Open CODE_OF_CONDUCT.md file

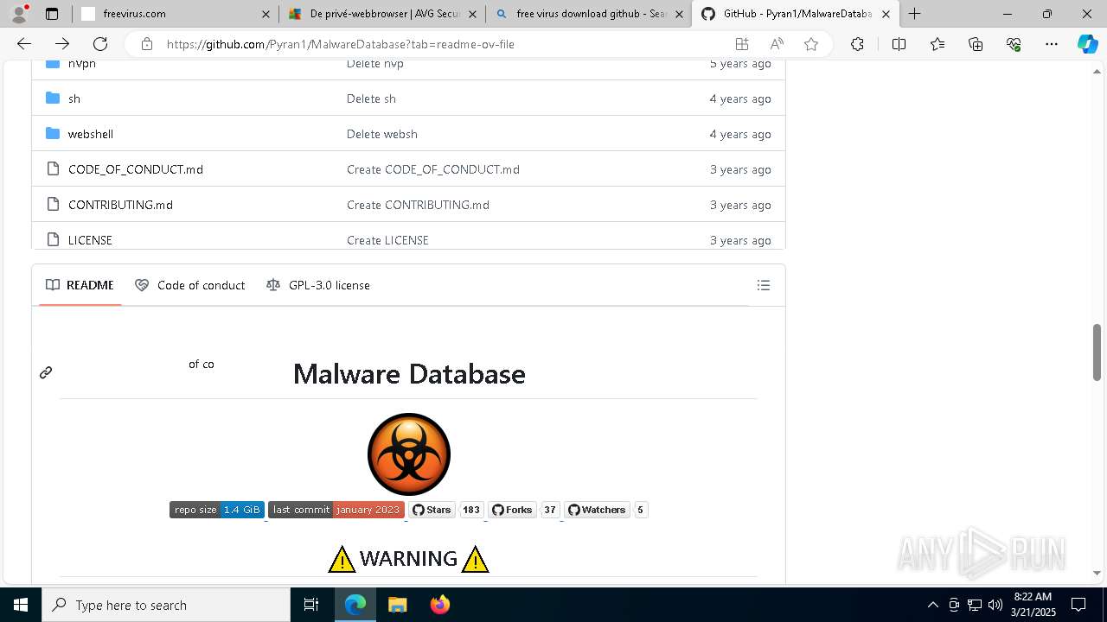click(x=136, y=169)
